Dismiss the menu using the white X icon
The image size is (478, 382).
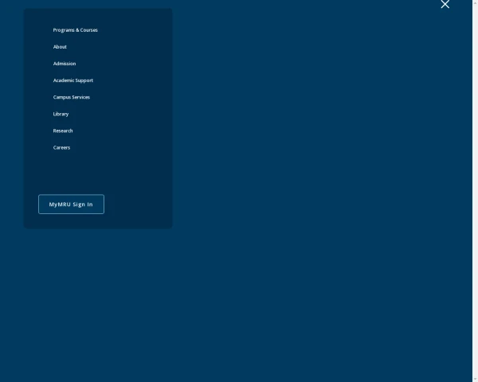point(445,5)
